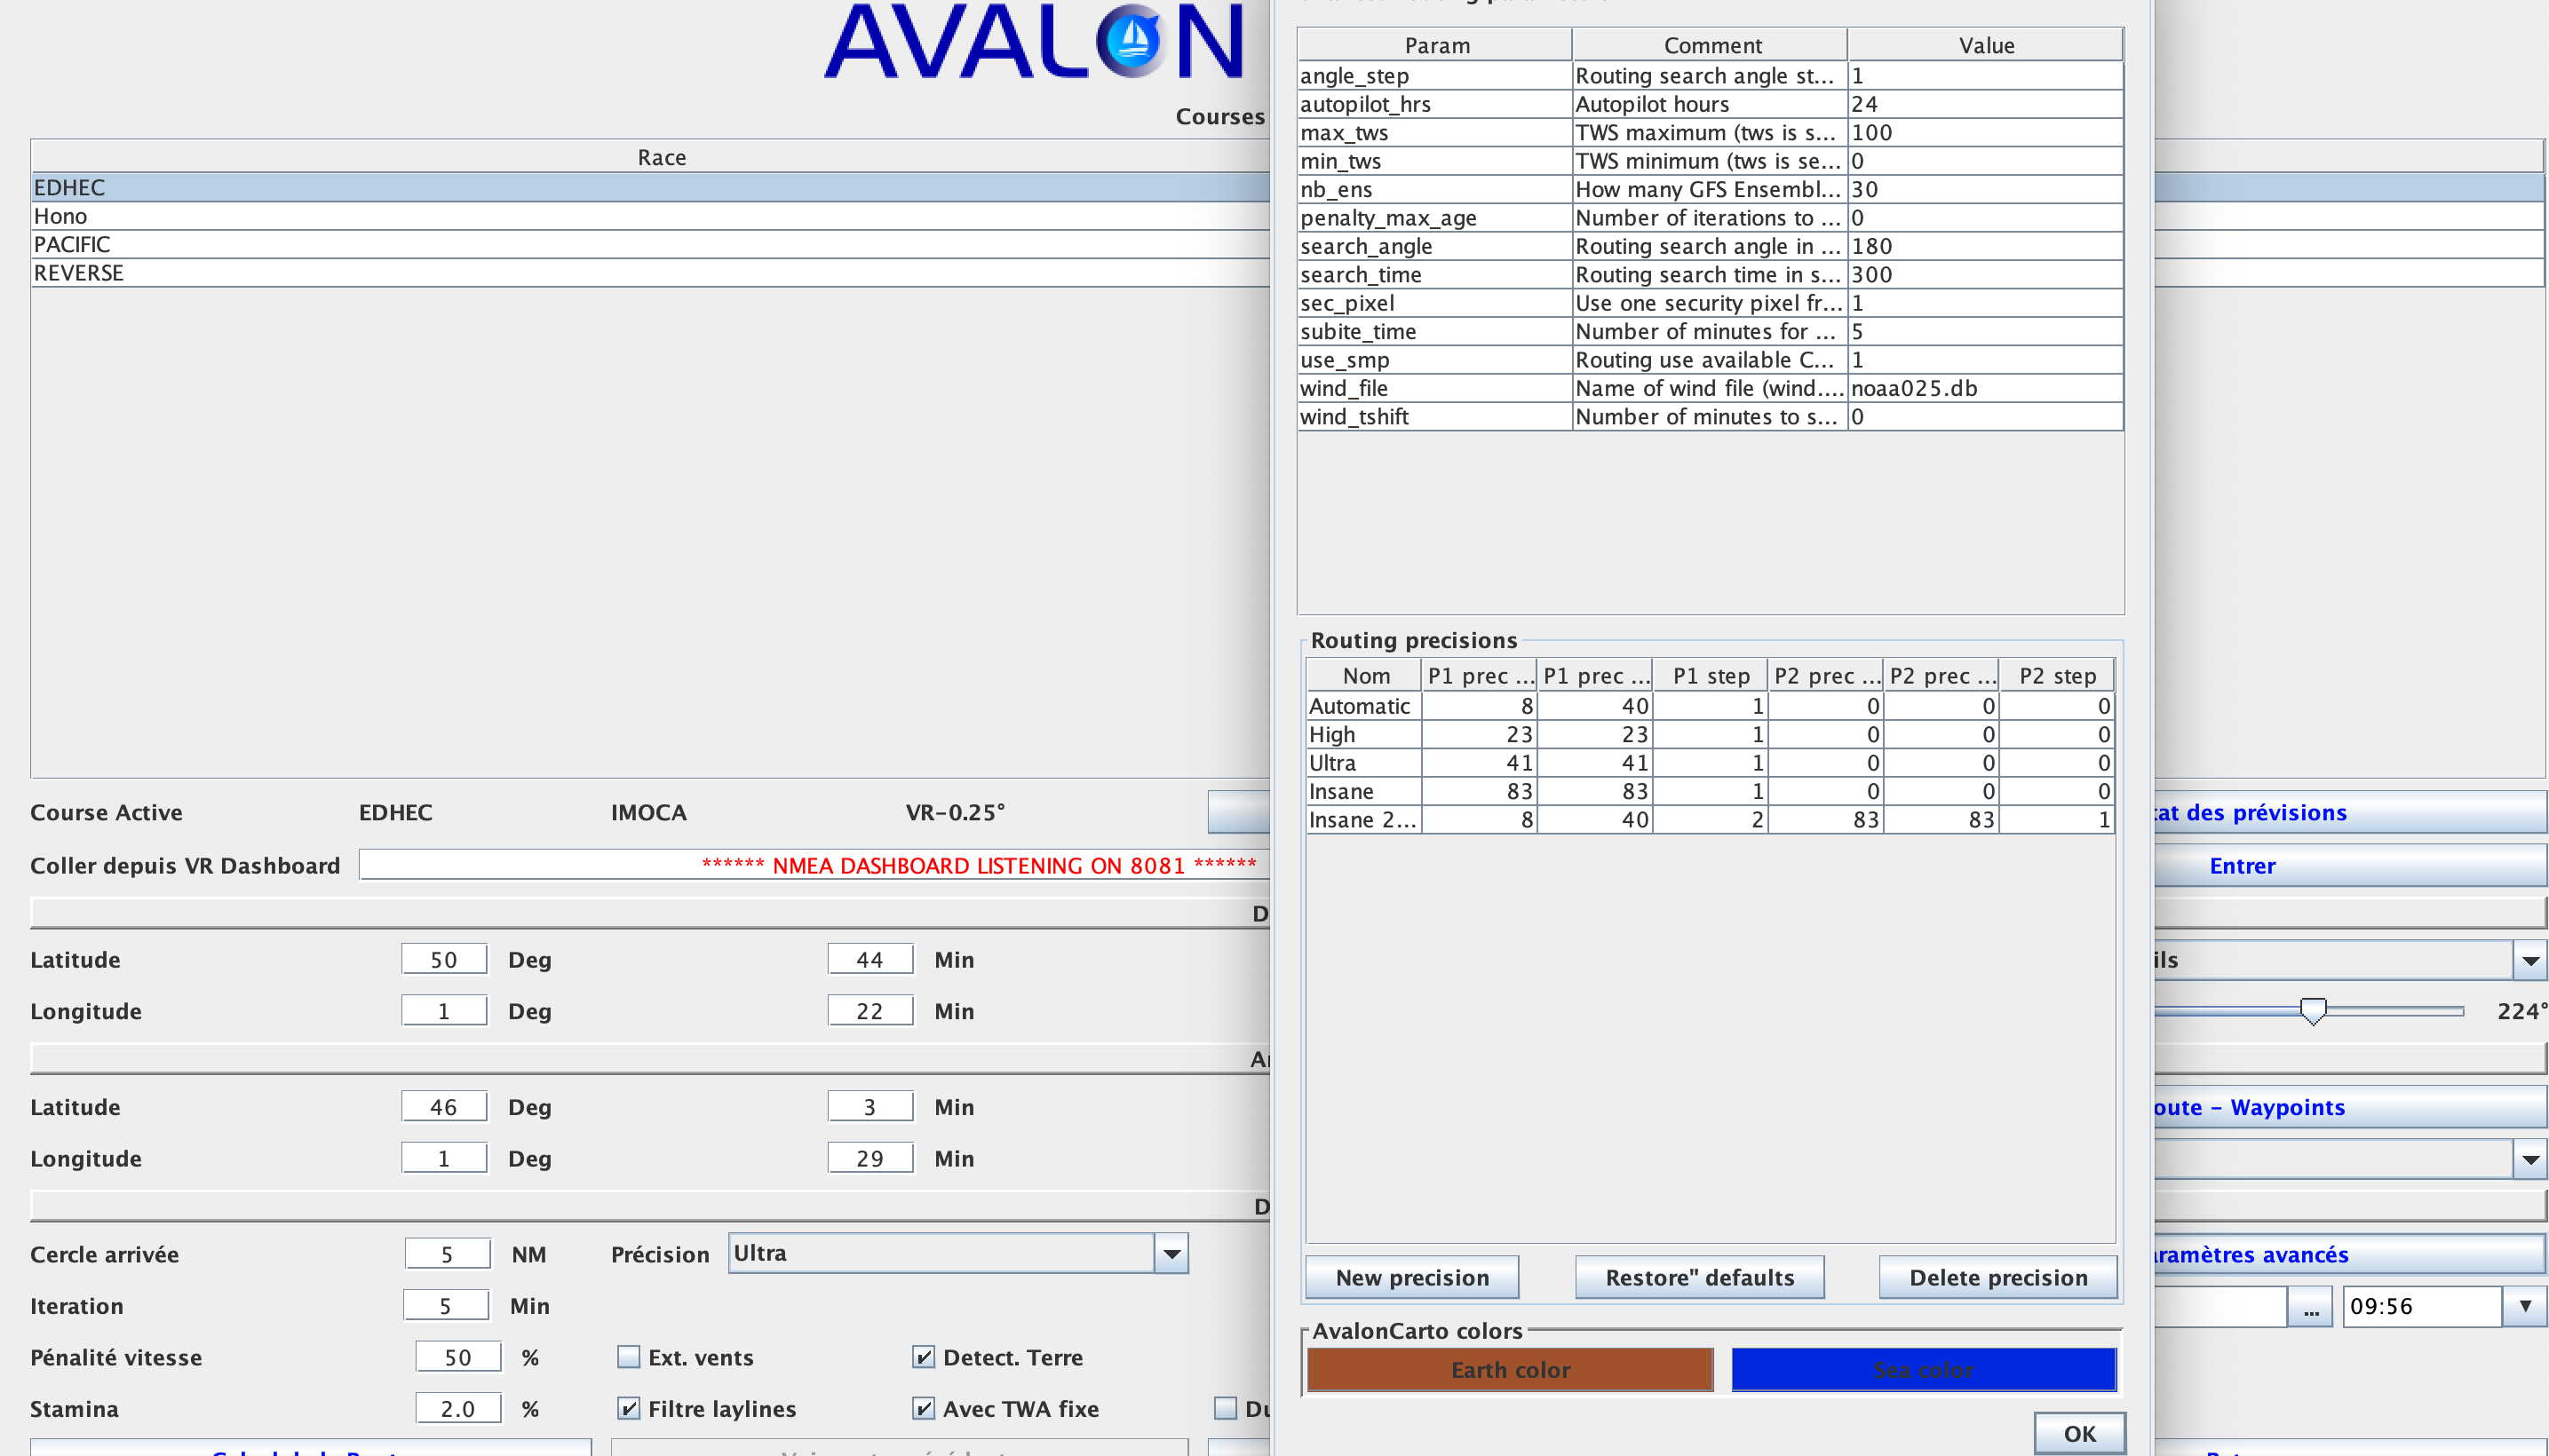Expand the dropdown below Route - Waypoints
Viewport: 2549px width, 1456px height.
(x=2530, y=1159)
